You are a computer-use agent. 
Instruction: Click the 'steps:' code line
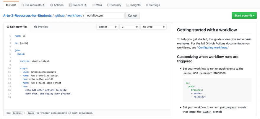coord(24,68)
